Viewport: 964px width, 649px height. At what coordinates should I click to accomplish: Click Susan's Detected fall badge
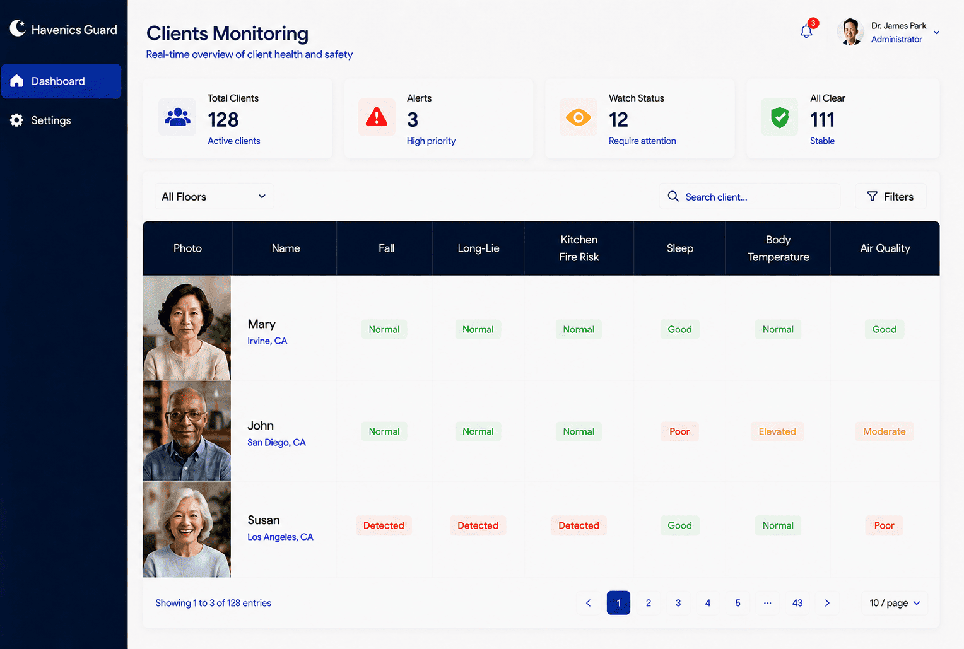(384, 525)
